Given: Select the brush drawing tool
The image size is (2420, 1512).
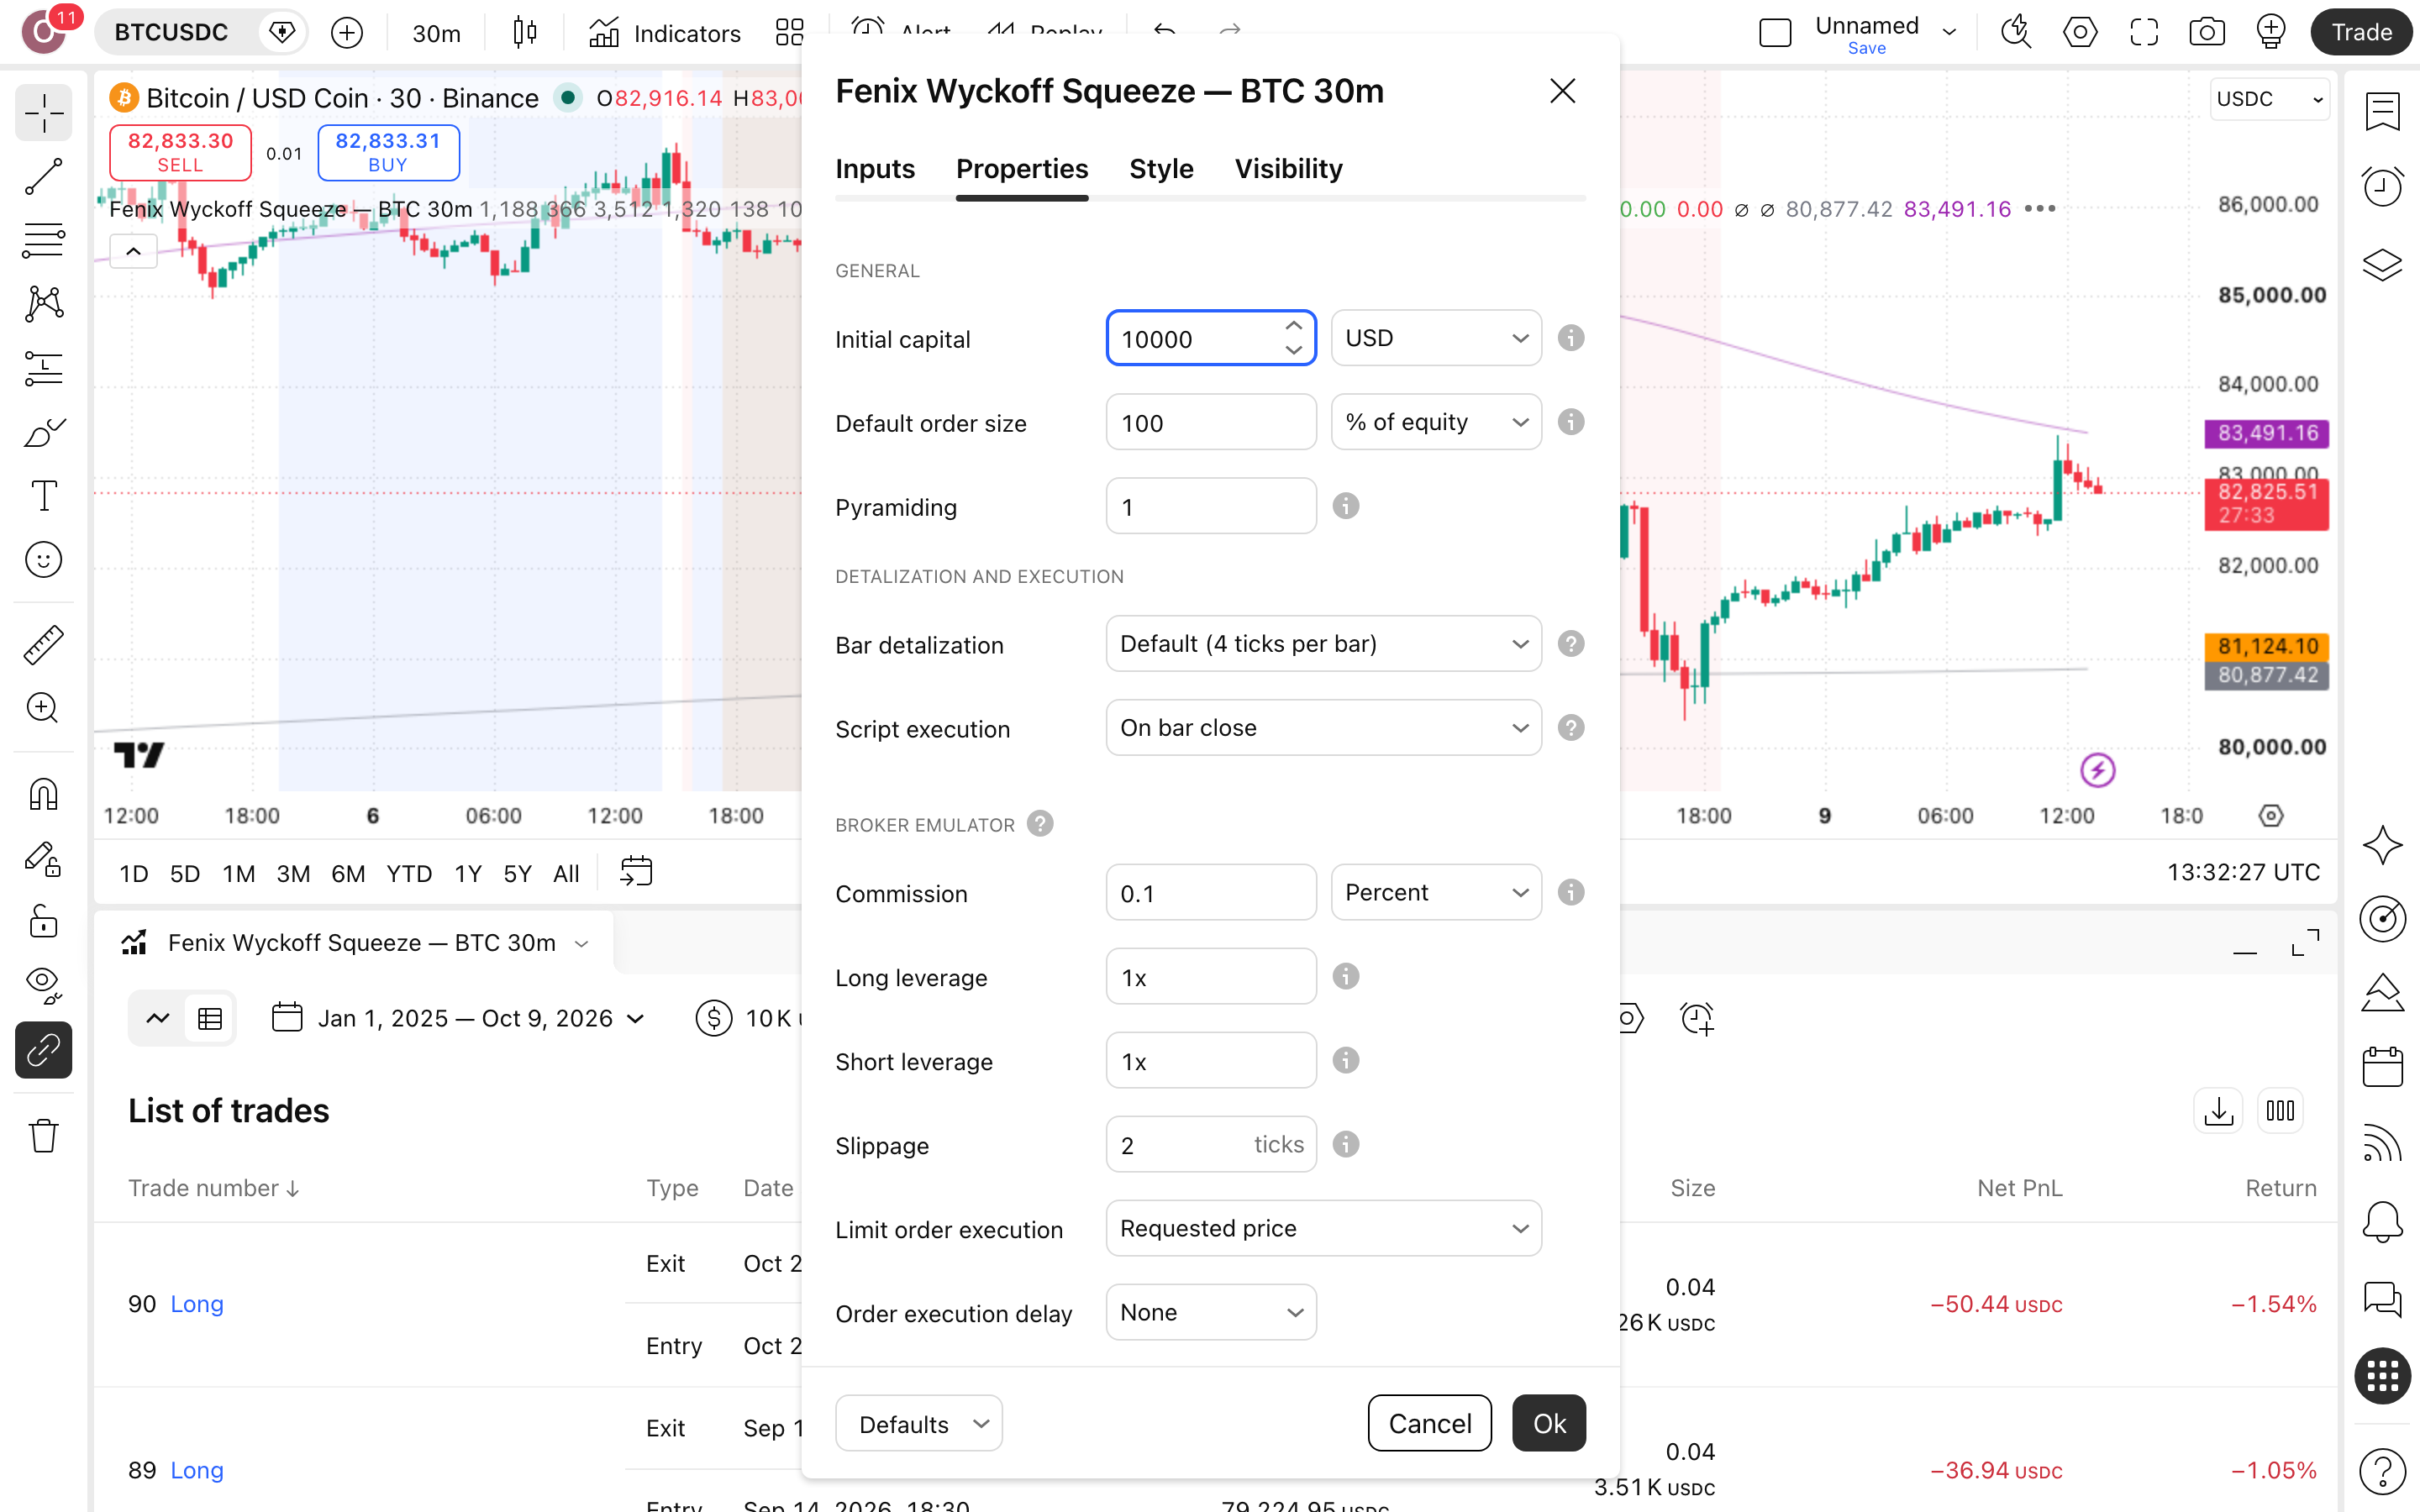Looking at the screenshot, I should pos(43,433).
